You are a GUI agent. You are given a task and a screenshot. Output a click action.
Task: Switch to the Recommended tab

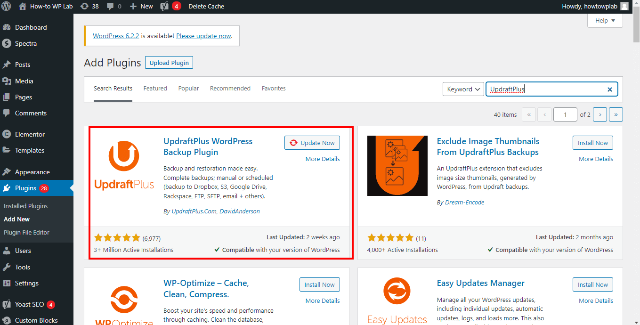point(230,89)
